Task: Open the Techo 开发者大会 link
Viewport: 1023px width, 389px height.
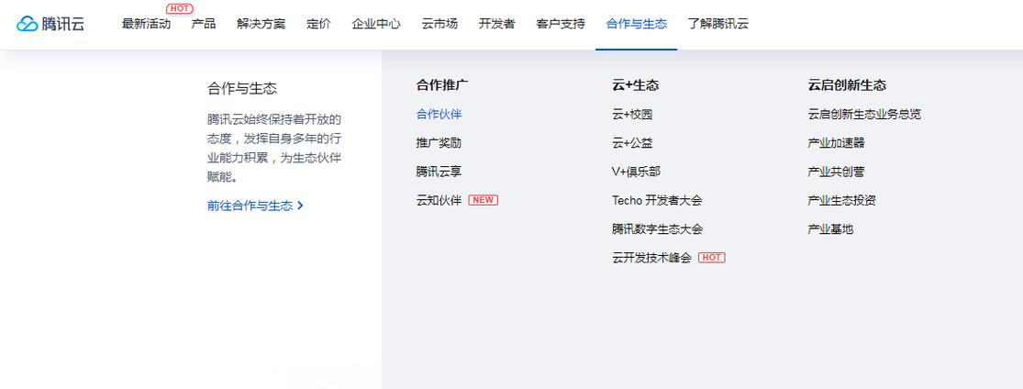Action: click(x=657, y=200)
